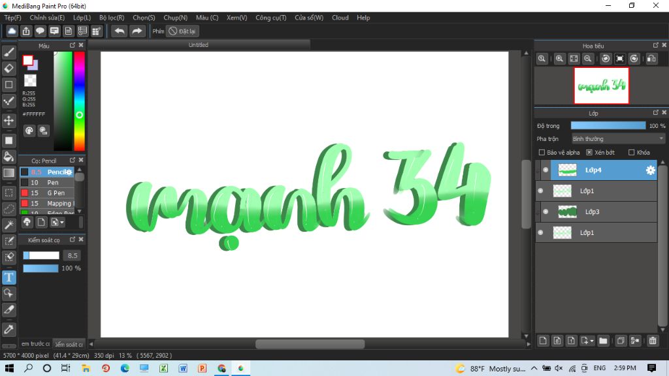Open Word from the Windows taskbar
669x376 pixels.
183,368
